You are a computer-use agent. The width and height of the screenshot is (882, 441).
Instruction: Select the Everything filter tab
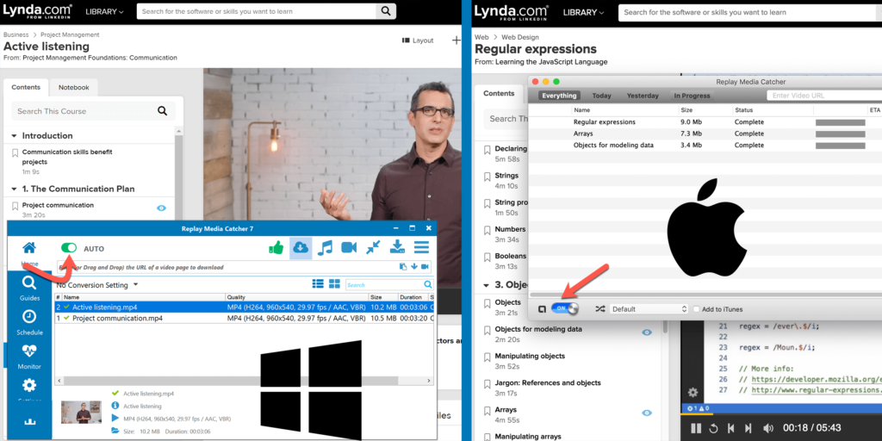(x=559, y=96)
